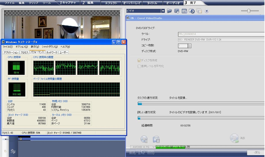The width and height of the screenshot is (265, 157).
Task: Click プロセス: 43 in status bar
Action: point(7,133)
